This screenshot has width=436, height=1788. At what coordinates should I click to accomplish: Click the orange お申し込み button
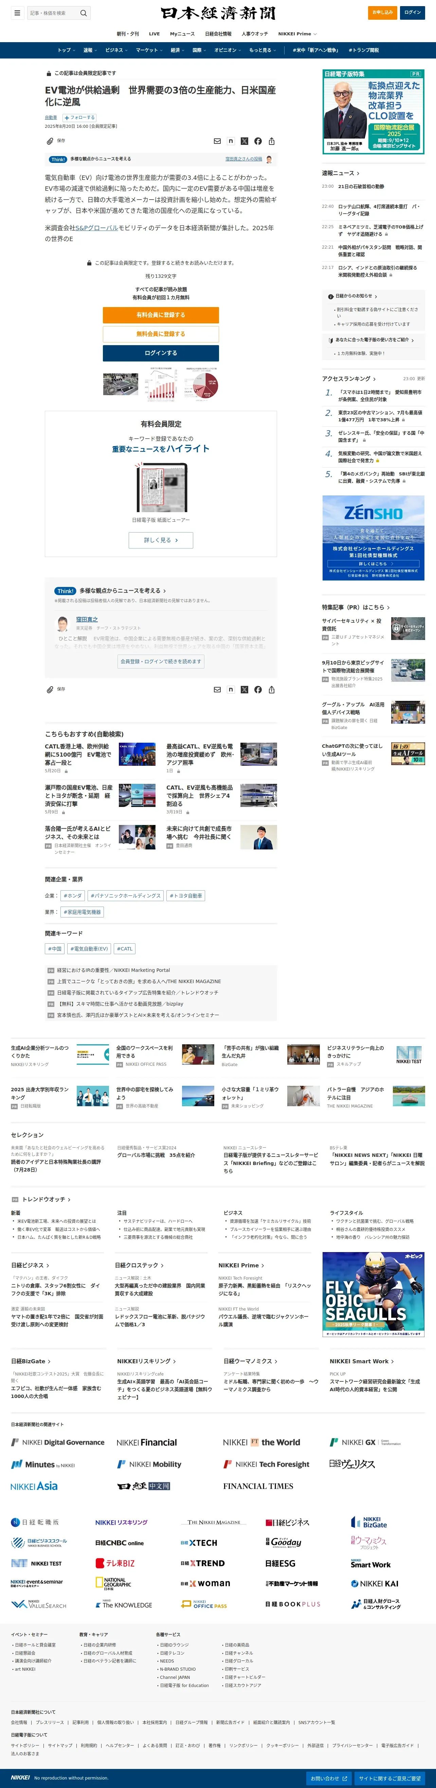pyautogui.click(x=382, y=13)
